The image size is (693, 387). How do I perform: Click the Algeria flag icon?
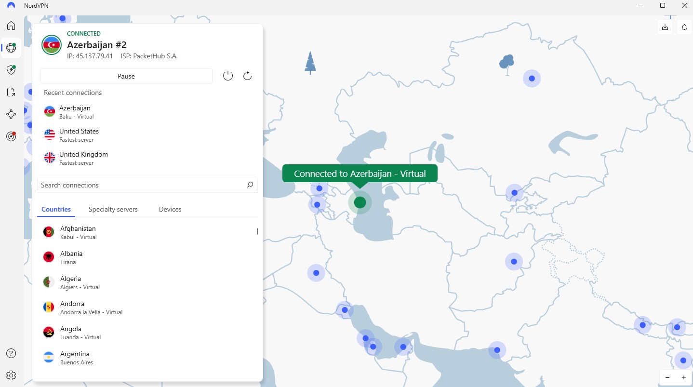tap(49, 282)
